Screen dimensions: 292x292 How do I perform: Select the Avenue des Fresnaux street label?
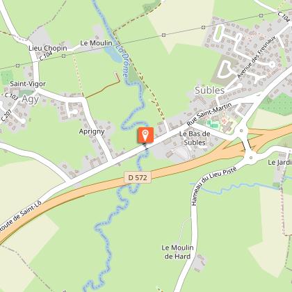pos(257,57)
